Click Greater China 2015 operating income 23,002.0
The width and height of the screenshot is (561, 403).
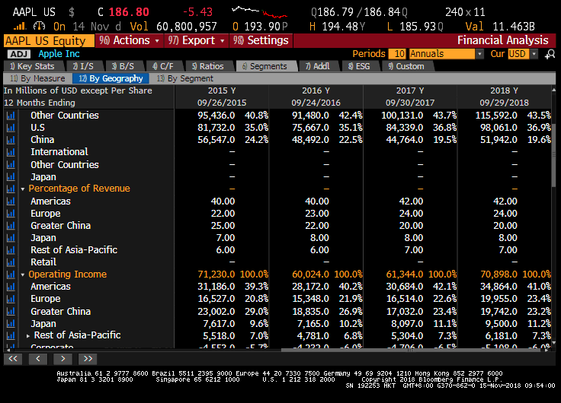tap(216, 312)
